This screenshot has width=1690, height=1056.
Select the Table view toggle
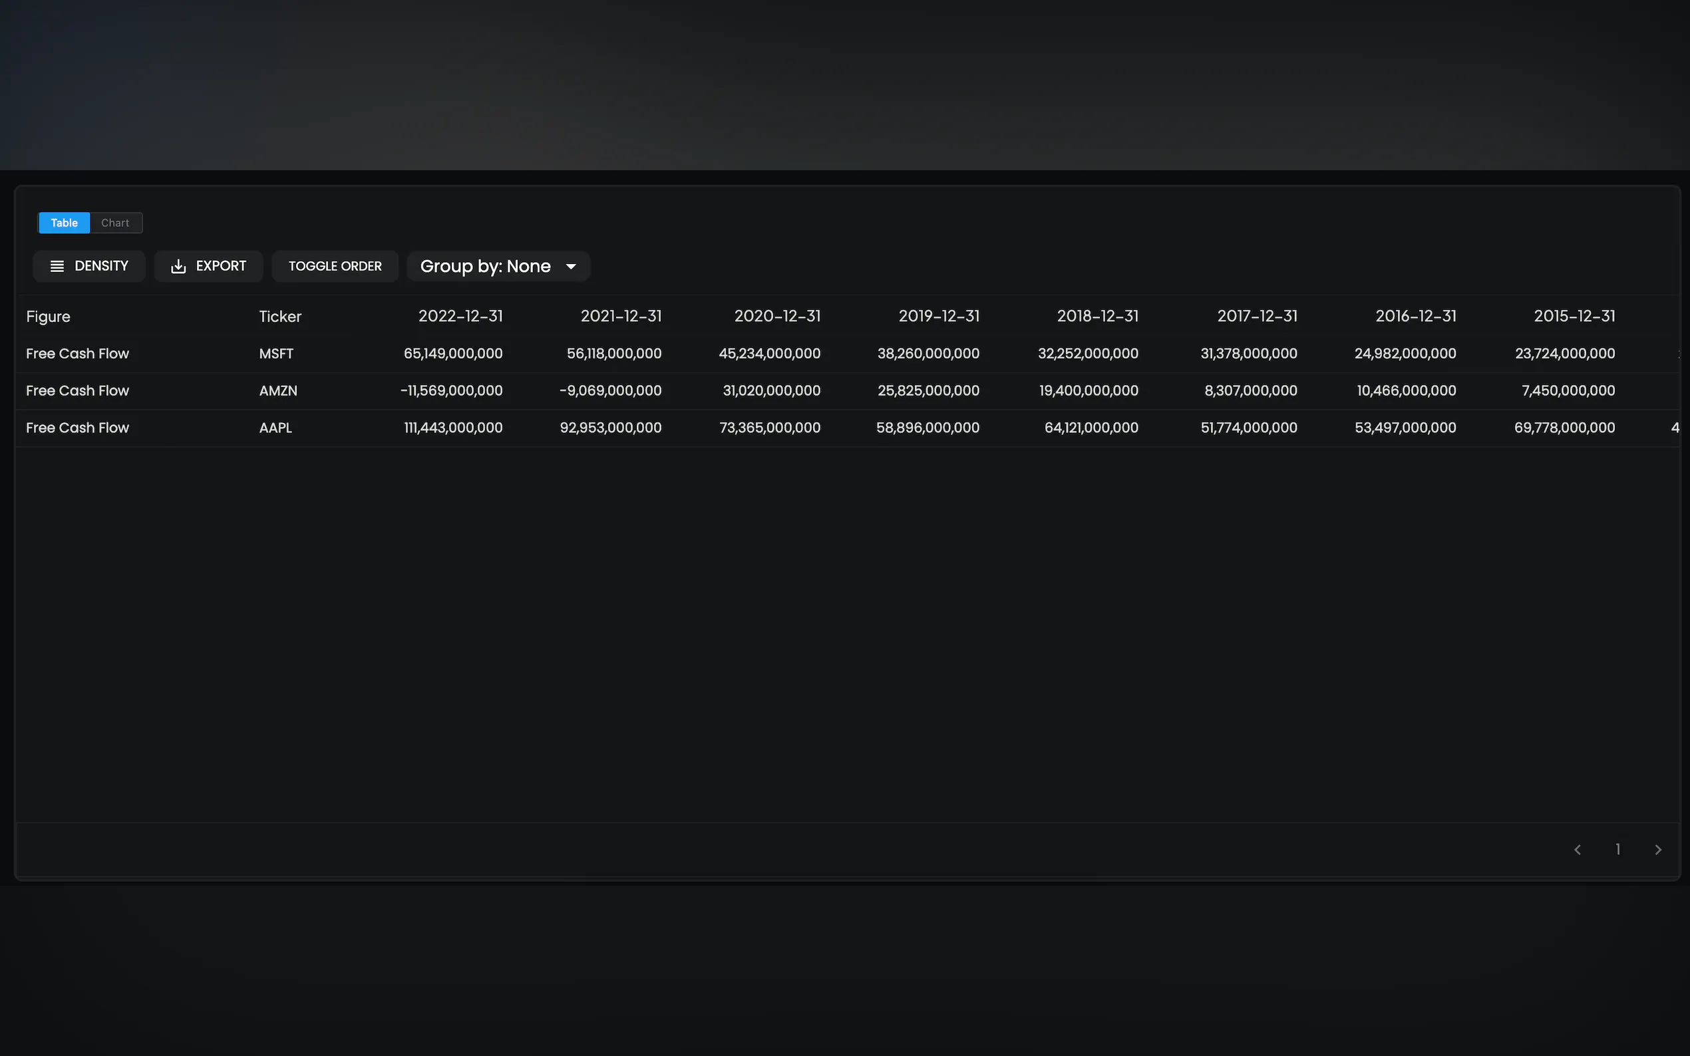[65, 223]
